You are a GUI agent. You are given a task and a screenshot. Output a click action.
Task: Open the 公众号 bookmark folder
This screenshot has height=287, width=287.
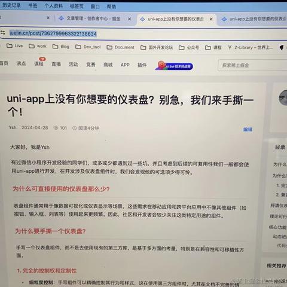coord(189,48)
